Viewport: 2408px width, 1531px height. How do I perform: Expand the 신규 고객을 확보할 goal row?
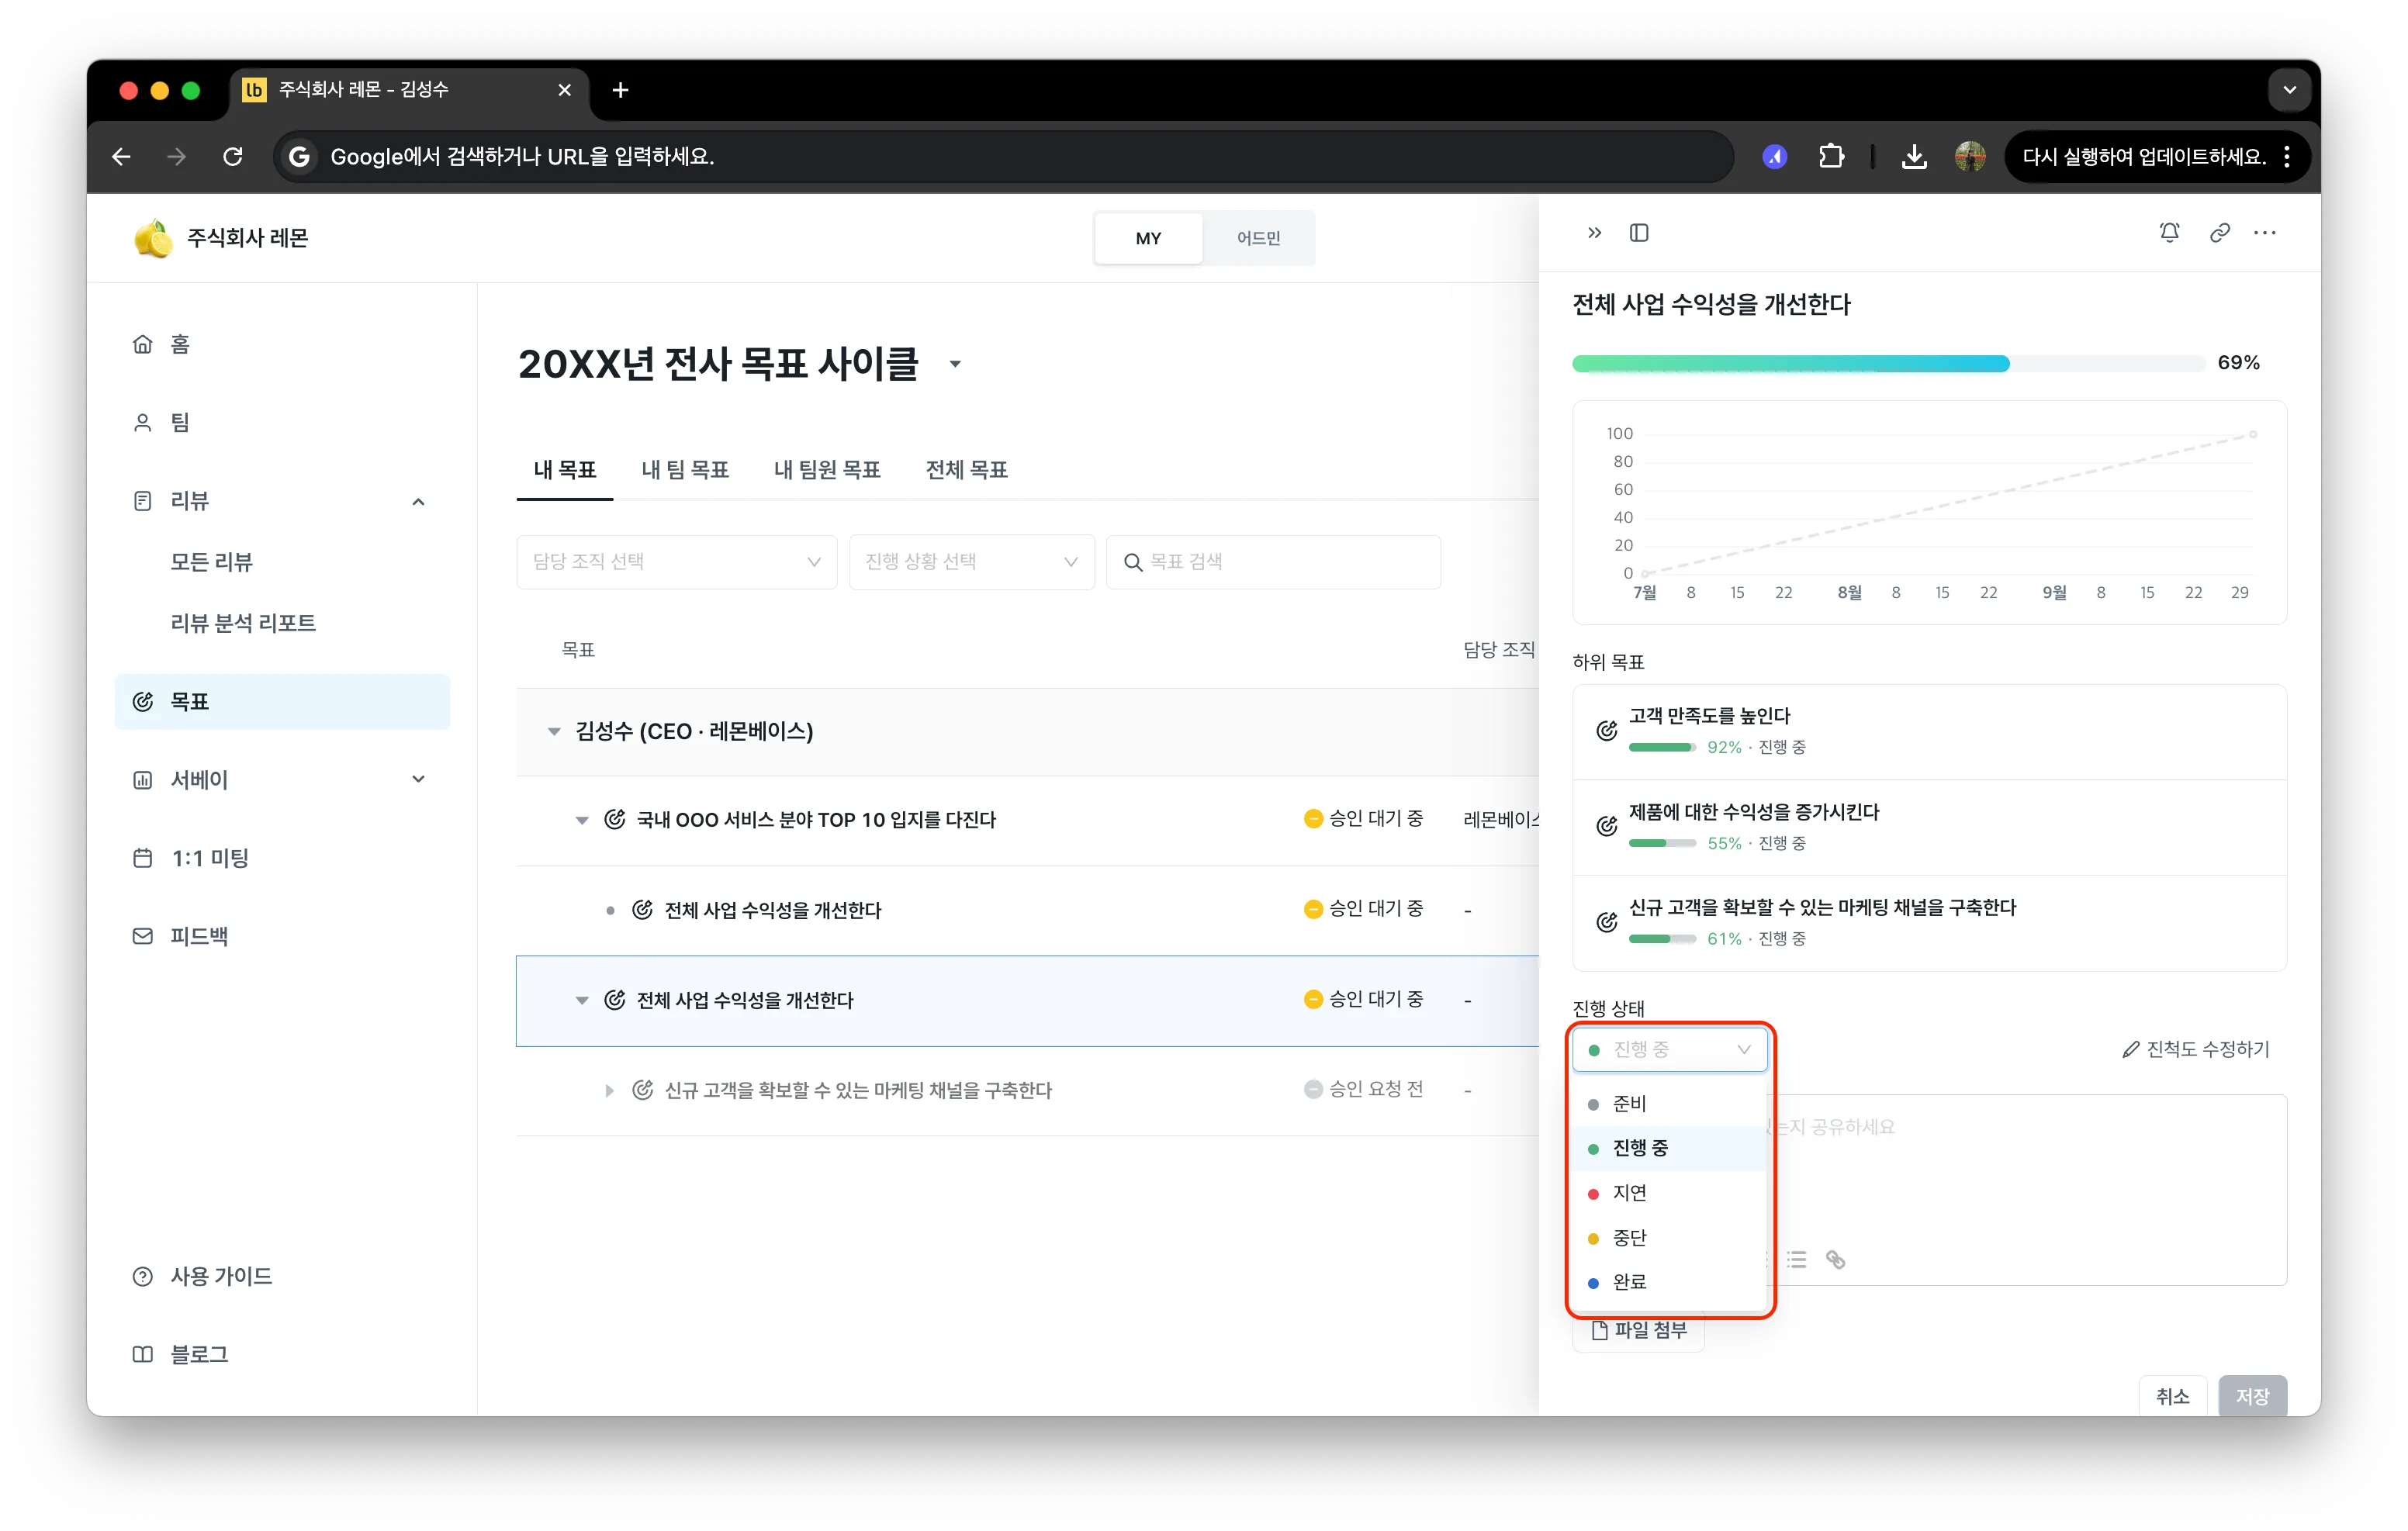[x=609, y=1090]
